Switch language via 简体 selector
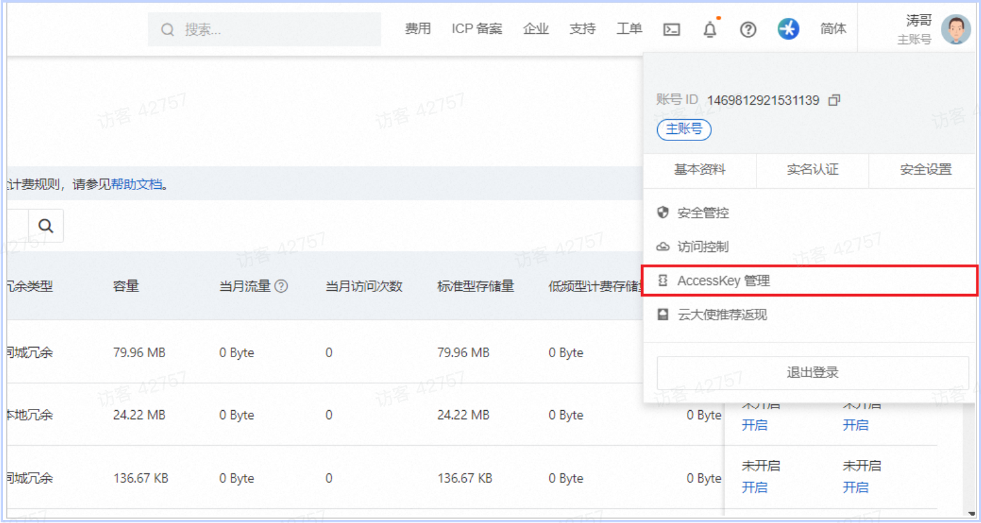 pos(832,29)
